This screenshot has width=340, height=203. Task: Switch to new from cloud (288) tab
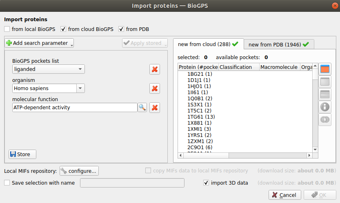tap(208, 44)
